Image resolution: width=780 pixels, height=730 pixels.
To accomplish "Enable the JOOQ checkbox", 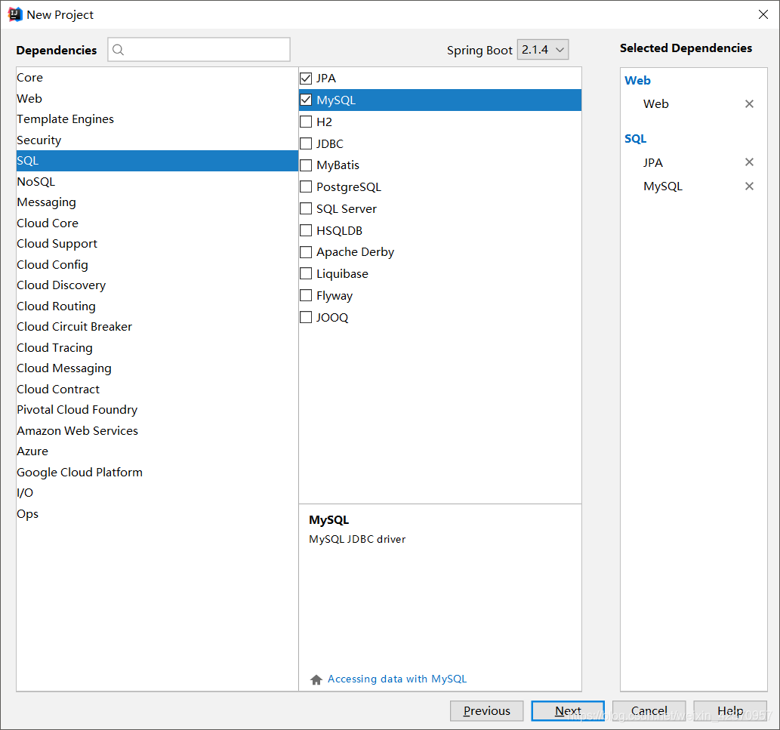I will tap(306, 317).
